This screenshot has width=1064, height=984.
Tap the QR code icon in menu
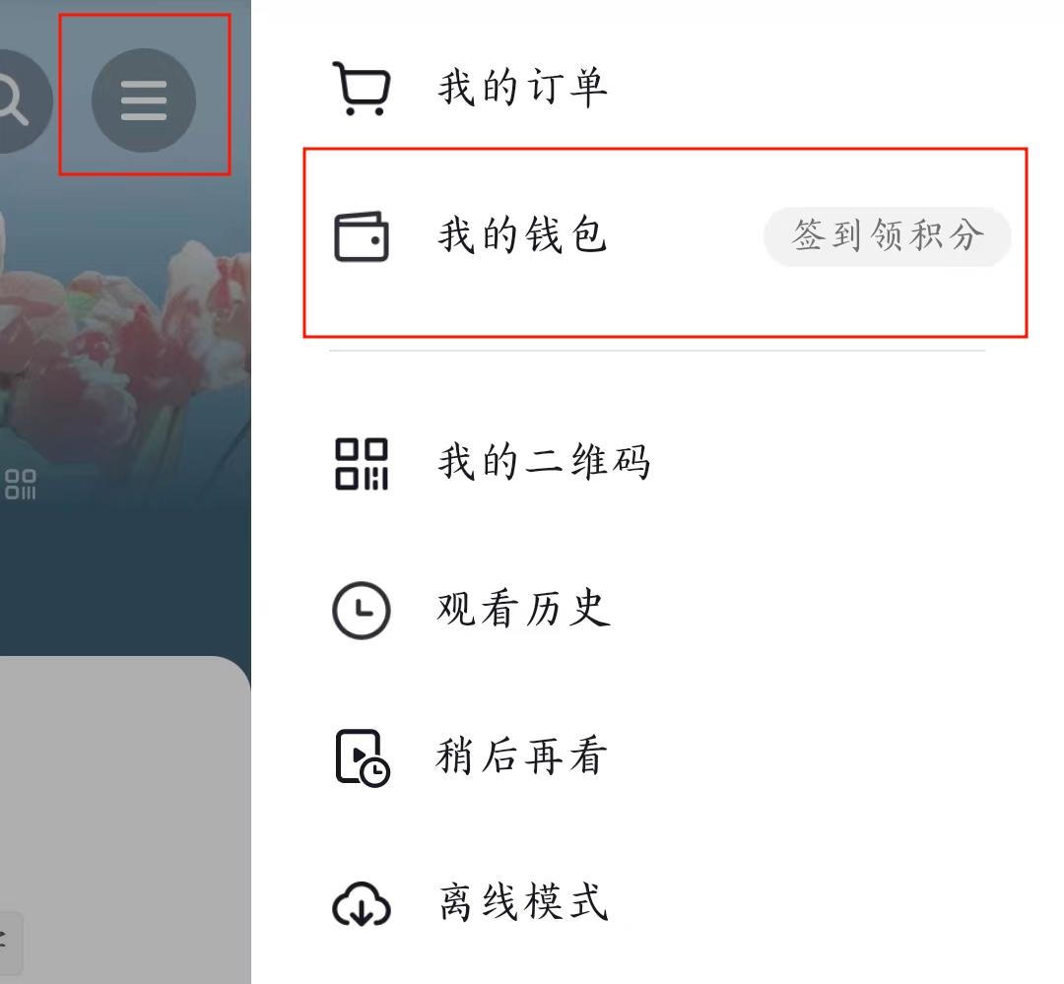coord(362,464)
